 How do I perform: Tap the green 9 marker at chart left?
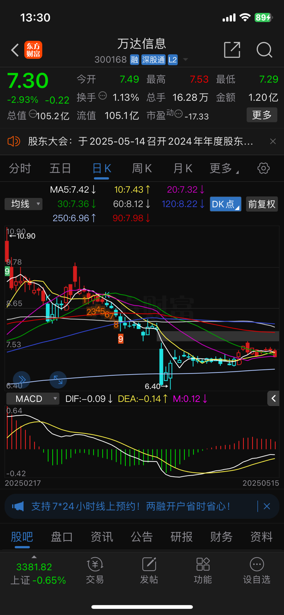[x=7, y=271]
